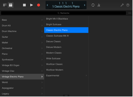Screen dimensions: 133x97
Task: Expand the Legacy chevron
Action: point(42,94)
